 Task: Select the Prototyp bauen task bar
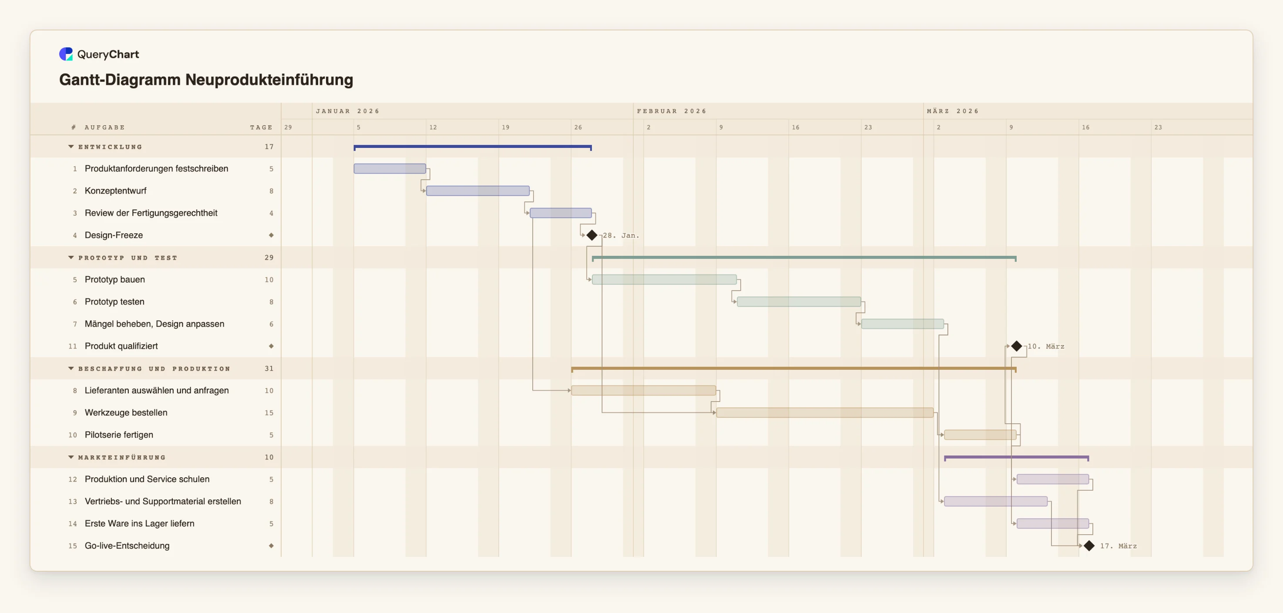[665, 280]
